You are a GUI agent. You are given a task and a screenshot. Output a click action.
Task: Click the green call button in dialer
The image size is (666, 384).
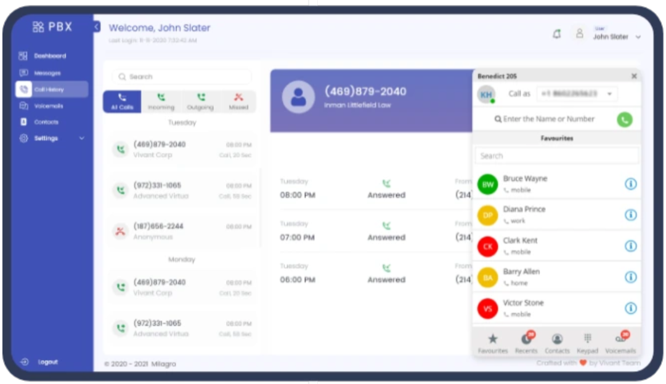(x=624, y=119)
